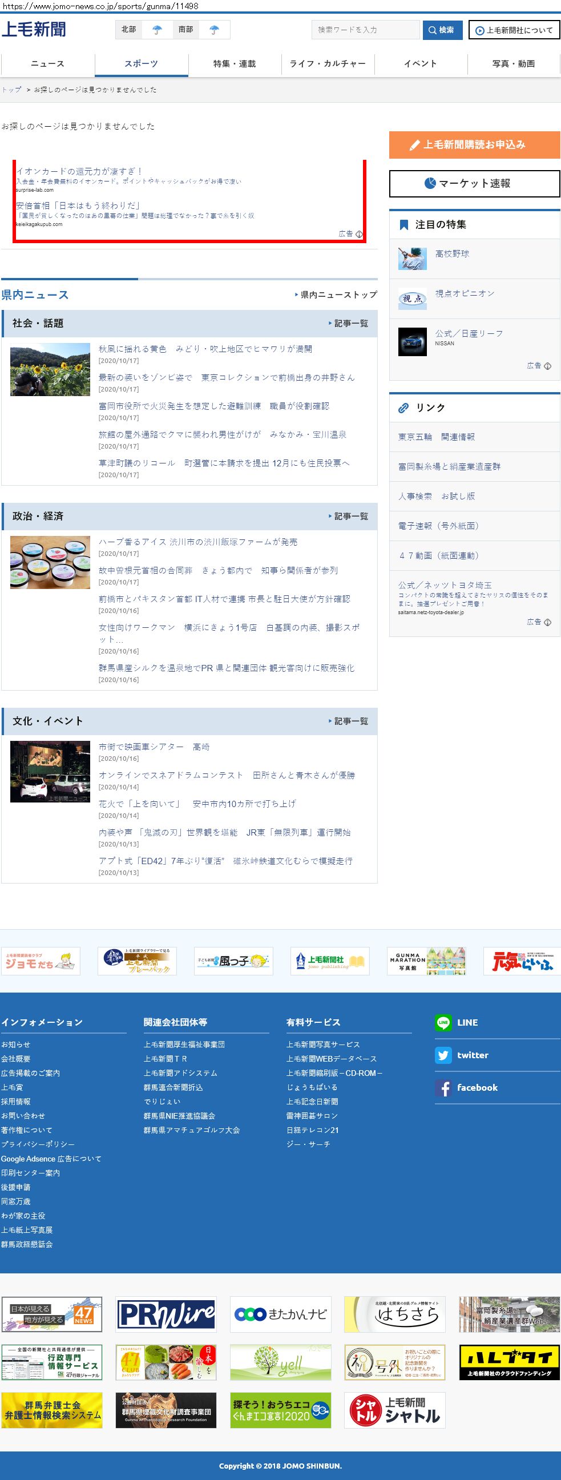Open the 県内ニューストップ arrow link

336,295
